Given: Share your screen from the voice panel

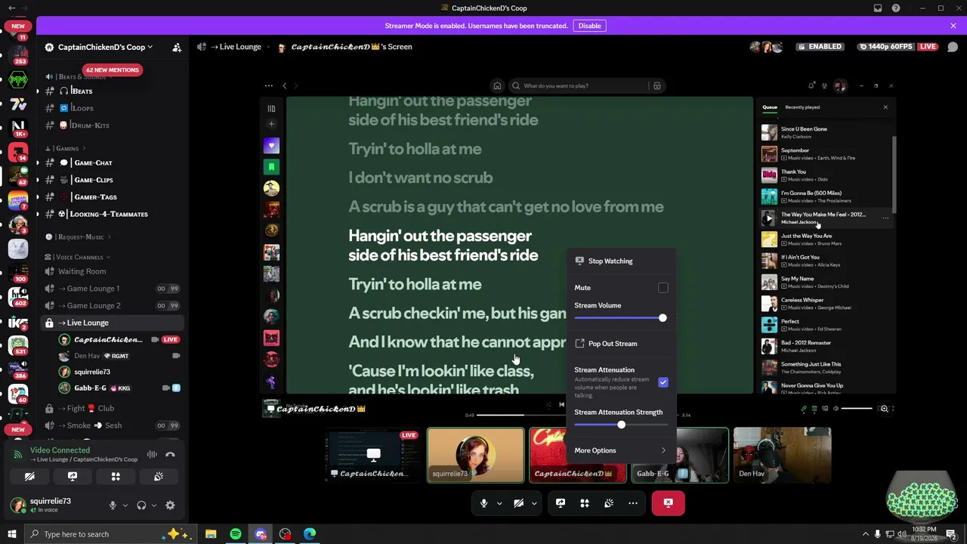Looking at the screenshot, I should 73,477.
